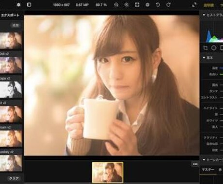223x184 pixels.
Task: Click the クラリティ label
Action: [210, 138]
